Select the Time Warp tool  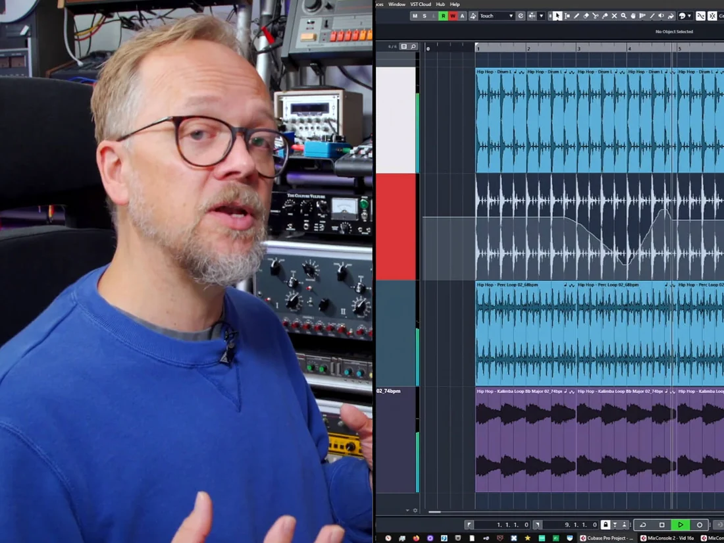[642, 16]
